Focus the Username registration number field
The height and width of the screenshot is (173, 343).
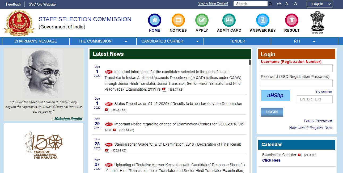tap(297, 68)
